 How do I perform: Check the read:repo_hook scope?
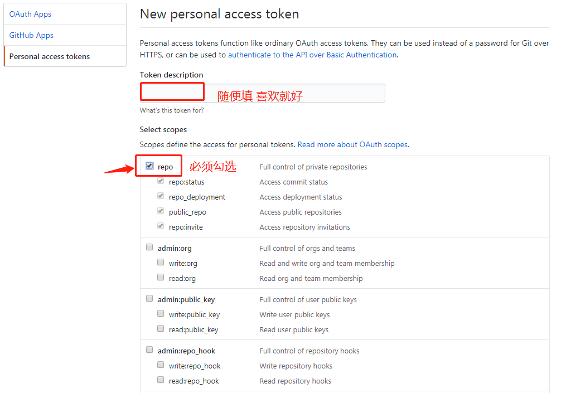161,380
